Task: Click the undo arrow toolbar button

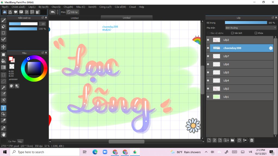Action: pos(52,12)
